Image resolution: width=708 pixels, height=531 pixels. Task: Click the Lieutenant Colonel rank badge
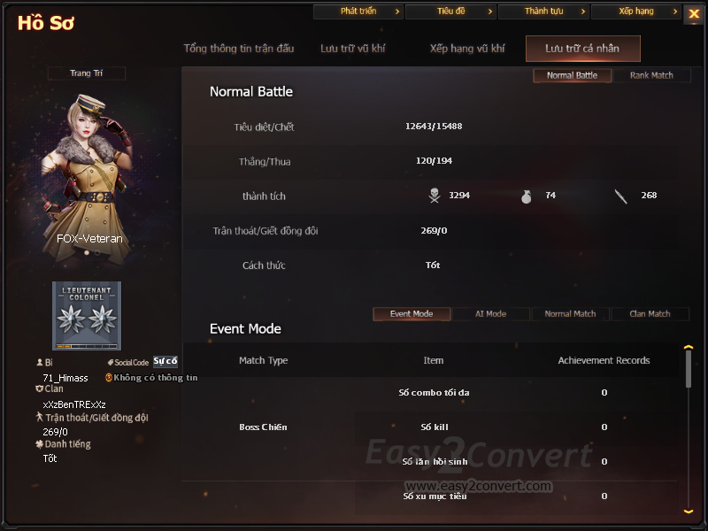click(x=87, y=316)
